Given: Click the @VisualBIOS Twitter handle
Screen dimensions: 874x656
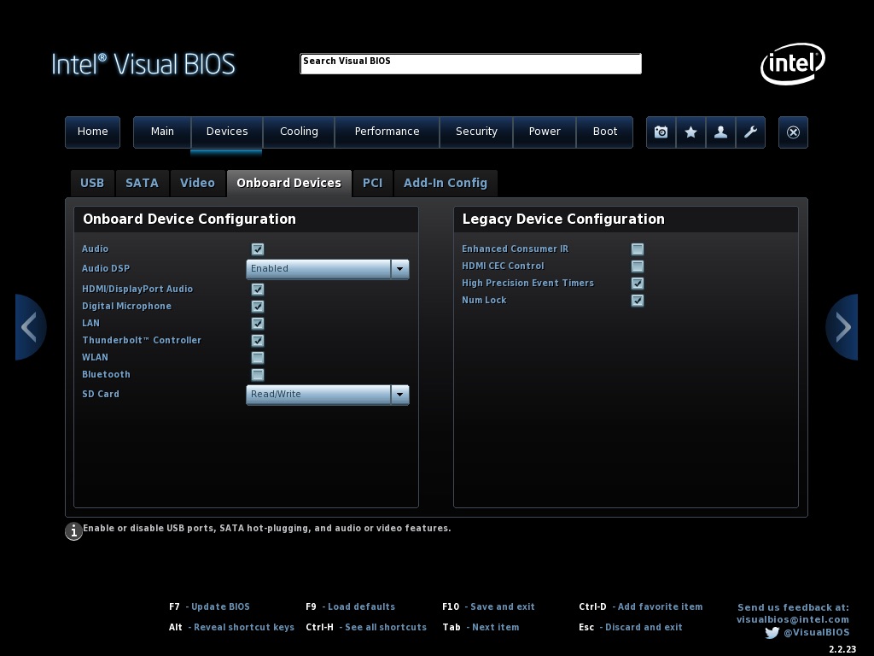Looking at the screenshot, I should pos(817,633).
